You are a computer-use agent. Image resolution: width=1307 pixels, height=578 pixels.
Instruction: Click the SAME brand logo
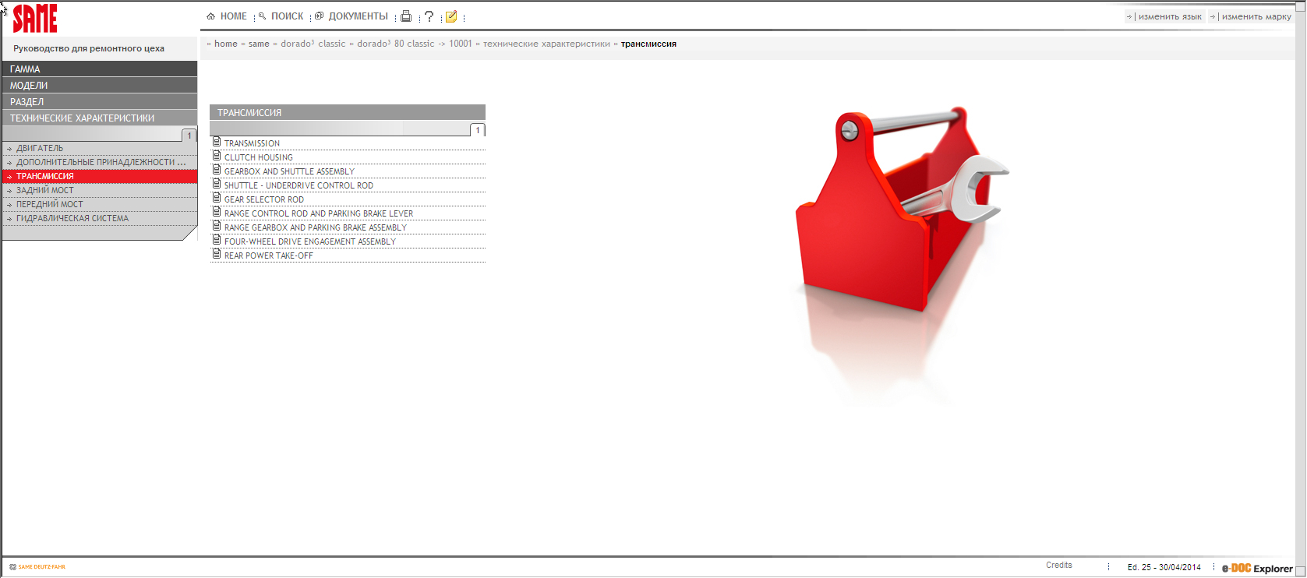point(35,19)
